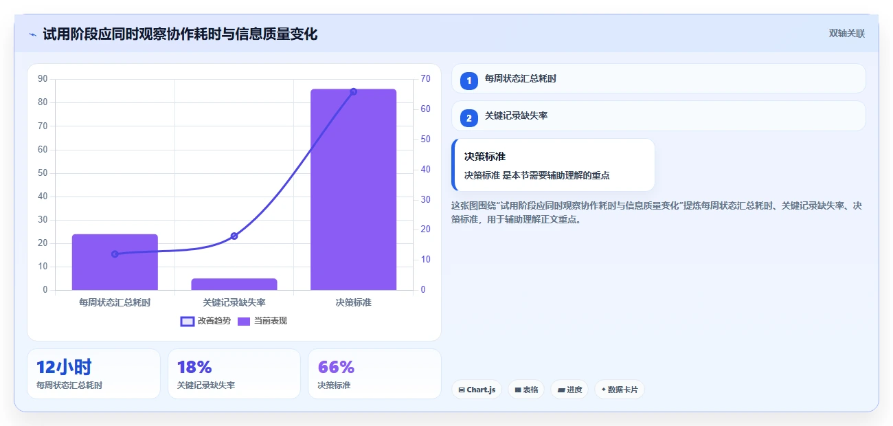Viewport: 893px width, 426px height.
Task: Click the tall 决策标准 bar in the chart
Action: pyautogui.click(x=353, y=190)
